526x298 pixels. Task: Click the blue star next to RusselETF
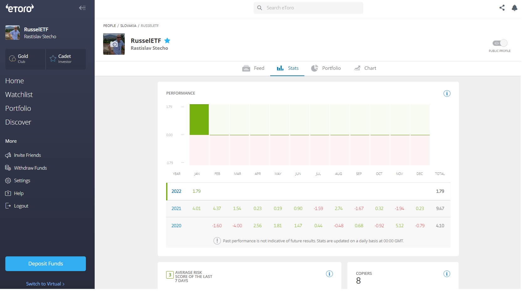click(167, 41)
